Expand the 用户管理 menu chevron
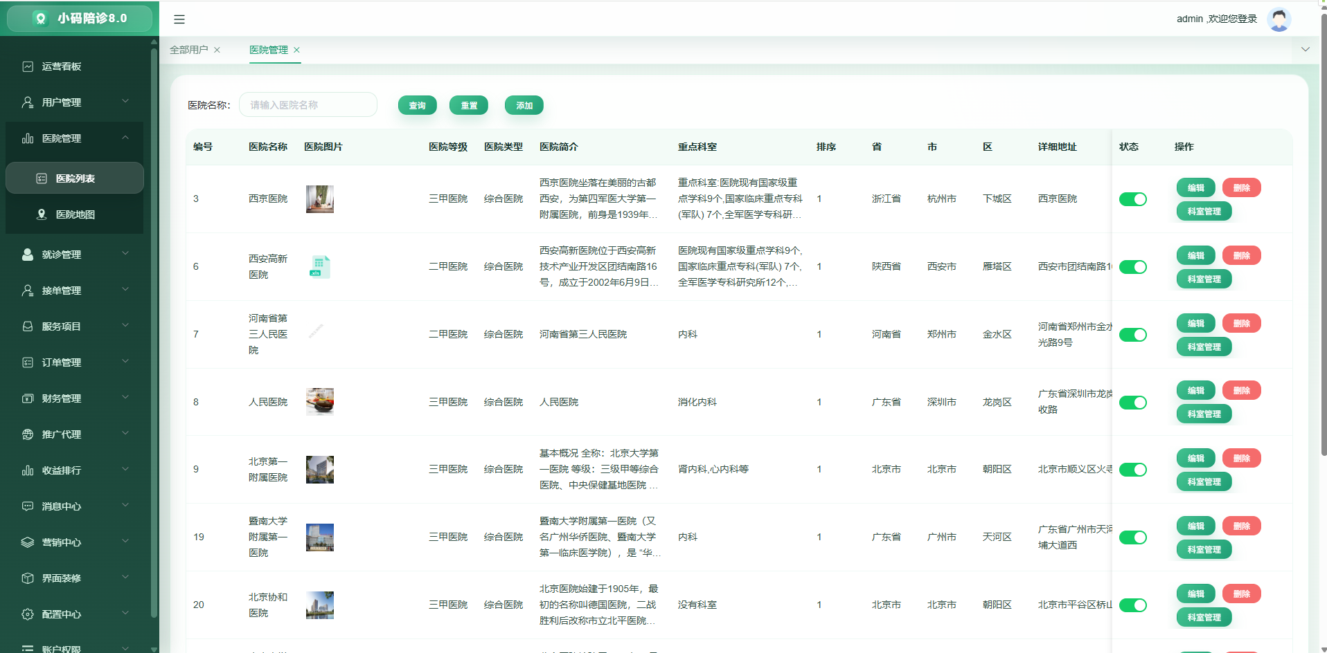1327x653 pixels. coord(125,102)
